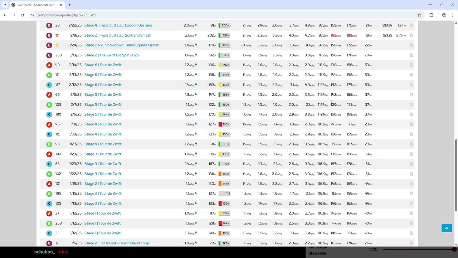
Task: Click the red 189bpm max heart rate value
Action: [x=352, y=35]
